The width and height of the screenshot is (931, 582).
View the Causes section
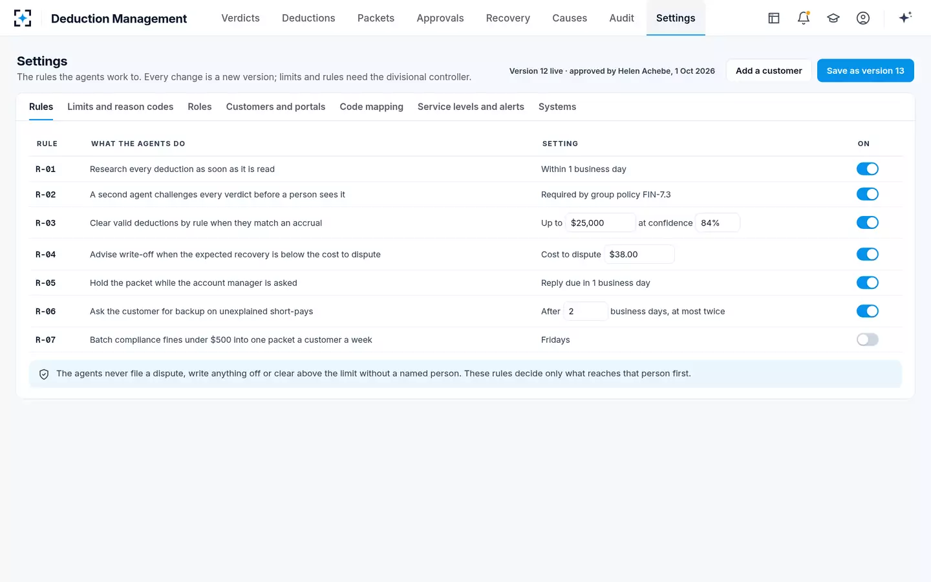tap(570, 18)
